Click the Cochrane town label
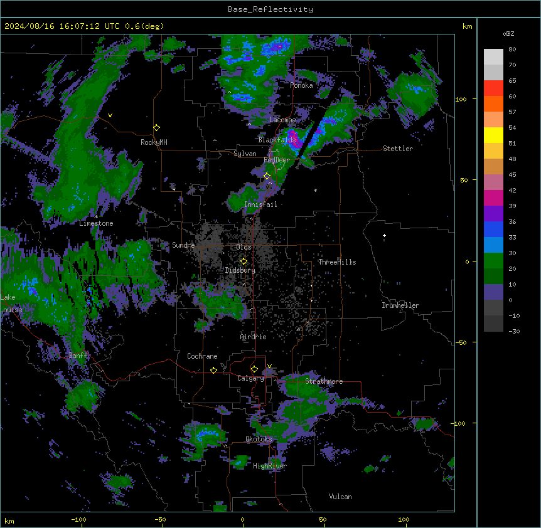The image size is (541, 528). pyautogui.click(x=202, y=356)
